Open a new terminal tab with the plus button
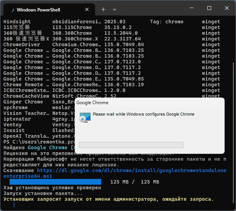This screenshot has height=211, width=236. point(103,10)
